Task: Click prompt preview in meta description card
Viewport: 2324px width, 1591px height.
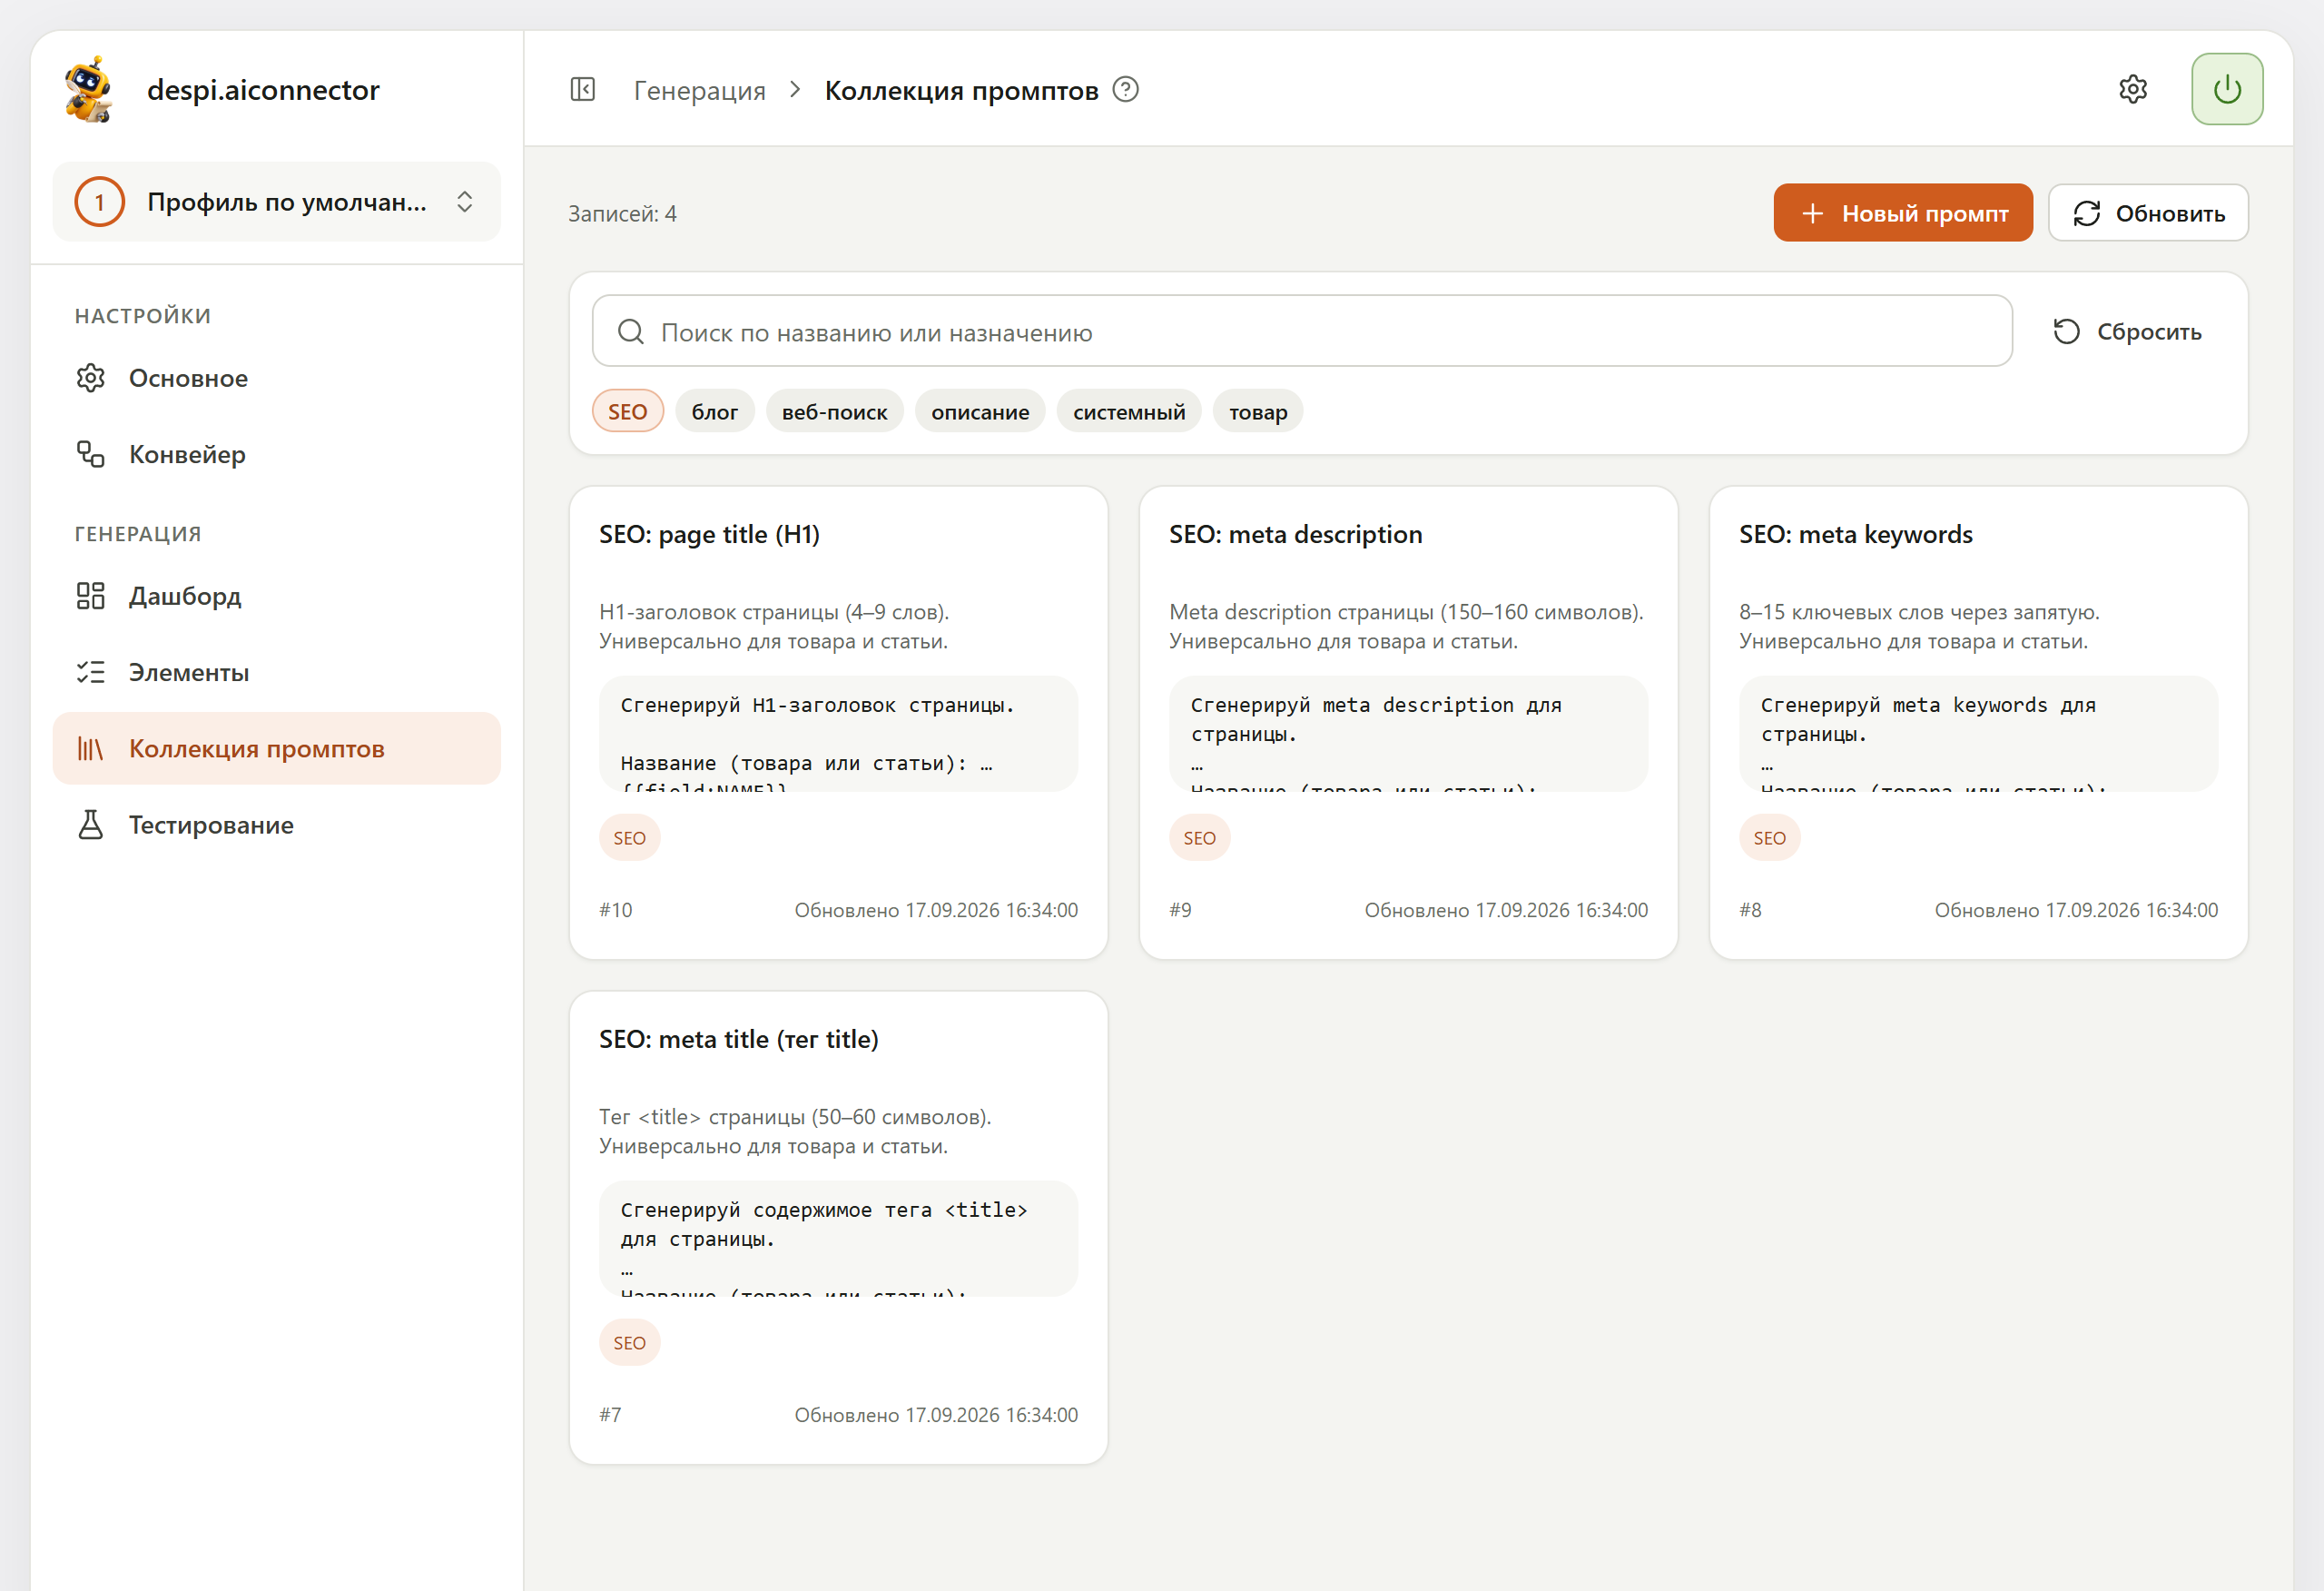Action: 1408,735
